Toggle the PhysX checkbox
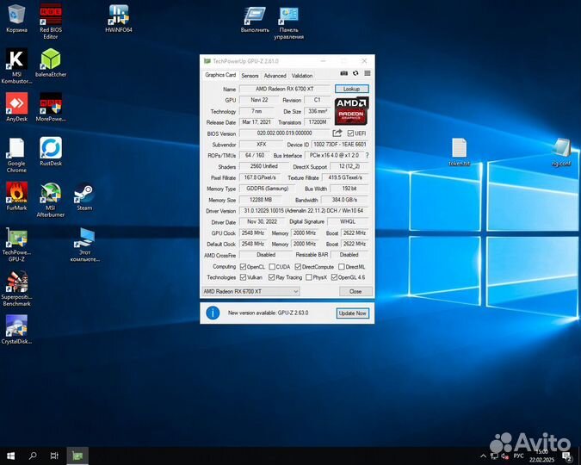The image size is (581, 465). 309,277
